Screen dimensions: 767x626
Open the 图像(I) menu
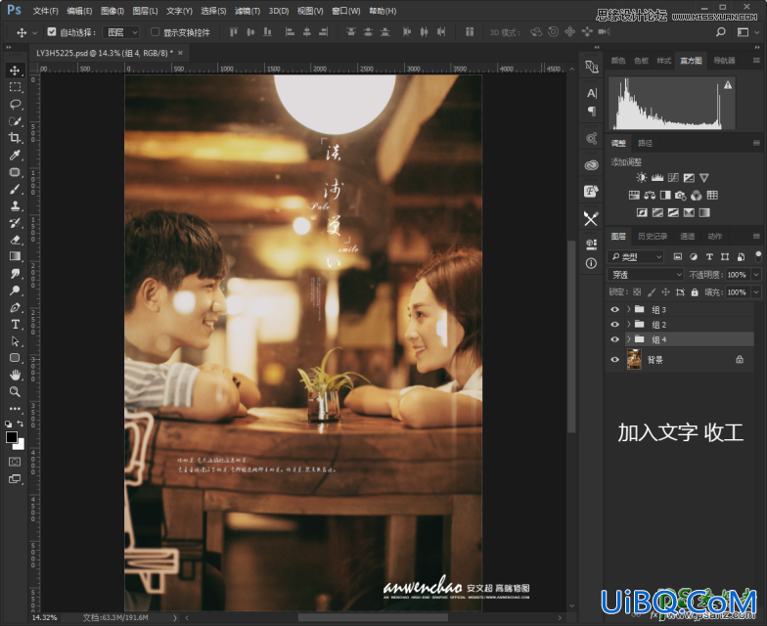pyautogui.click(x=113, y=11)
